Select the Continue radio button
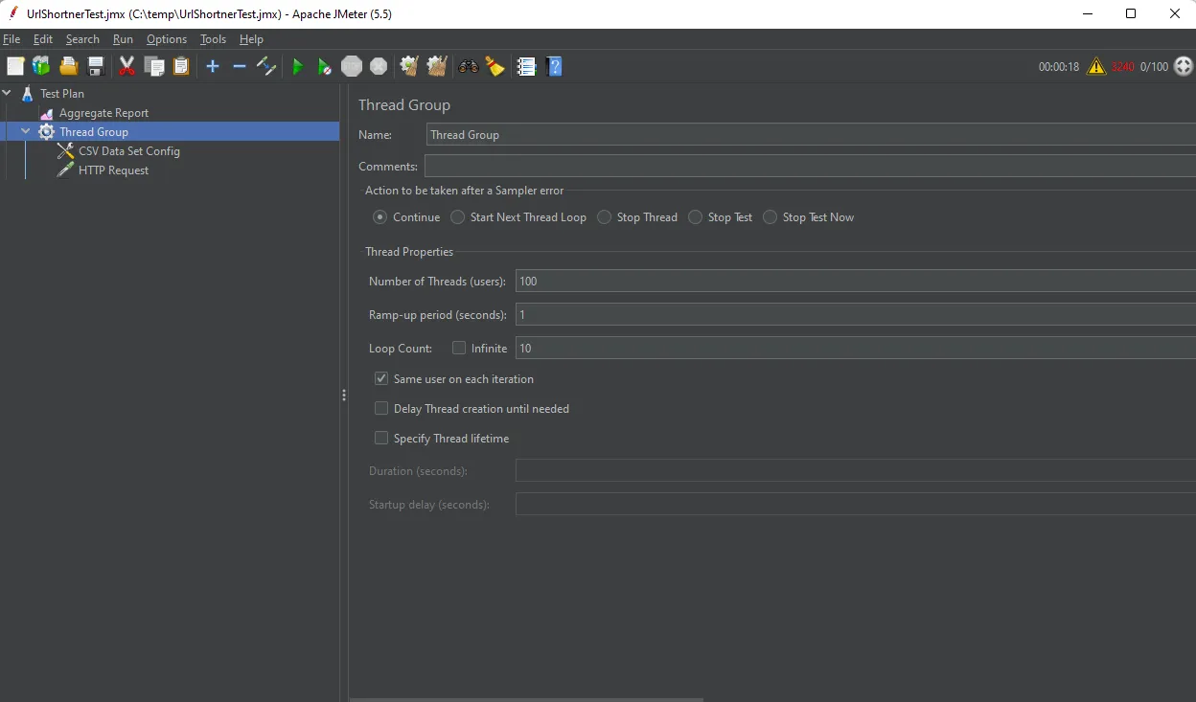The width and height of the screenshot is (1196, 702). click(x=380, y=217)
